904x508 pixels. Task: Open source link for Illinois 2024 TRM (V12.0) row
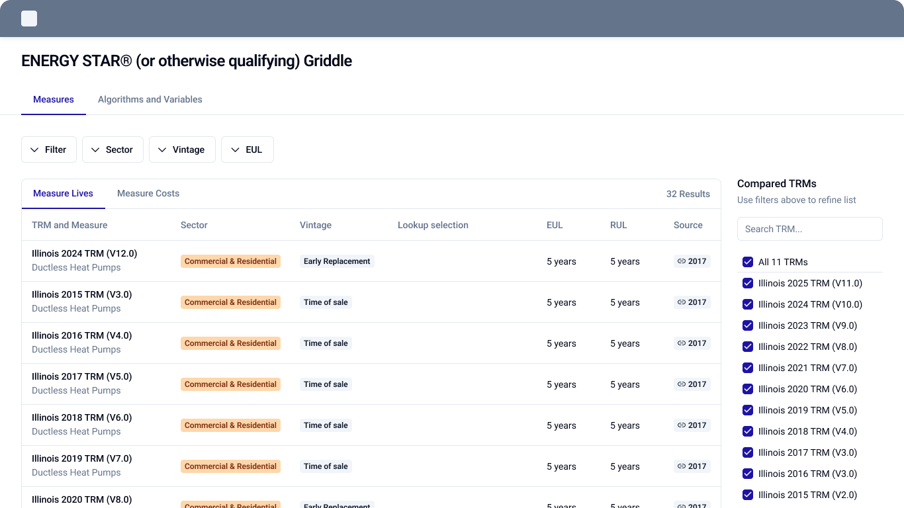[x=692, y=261]
